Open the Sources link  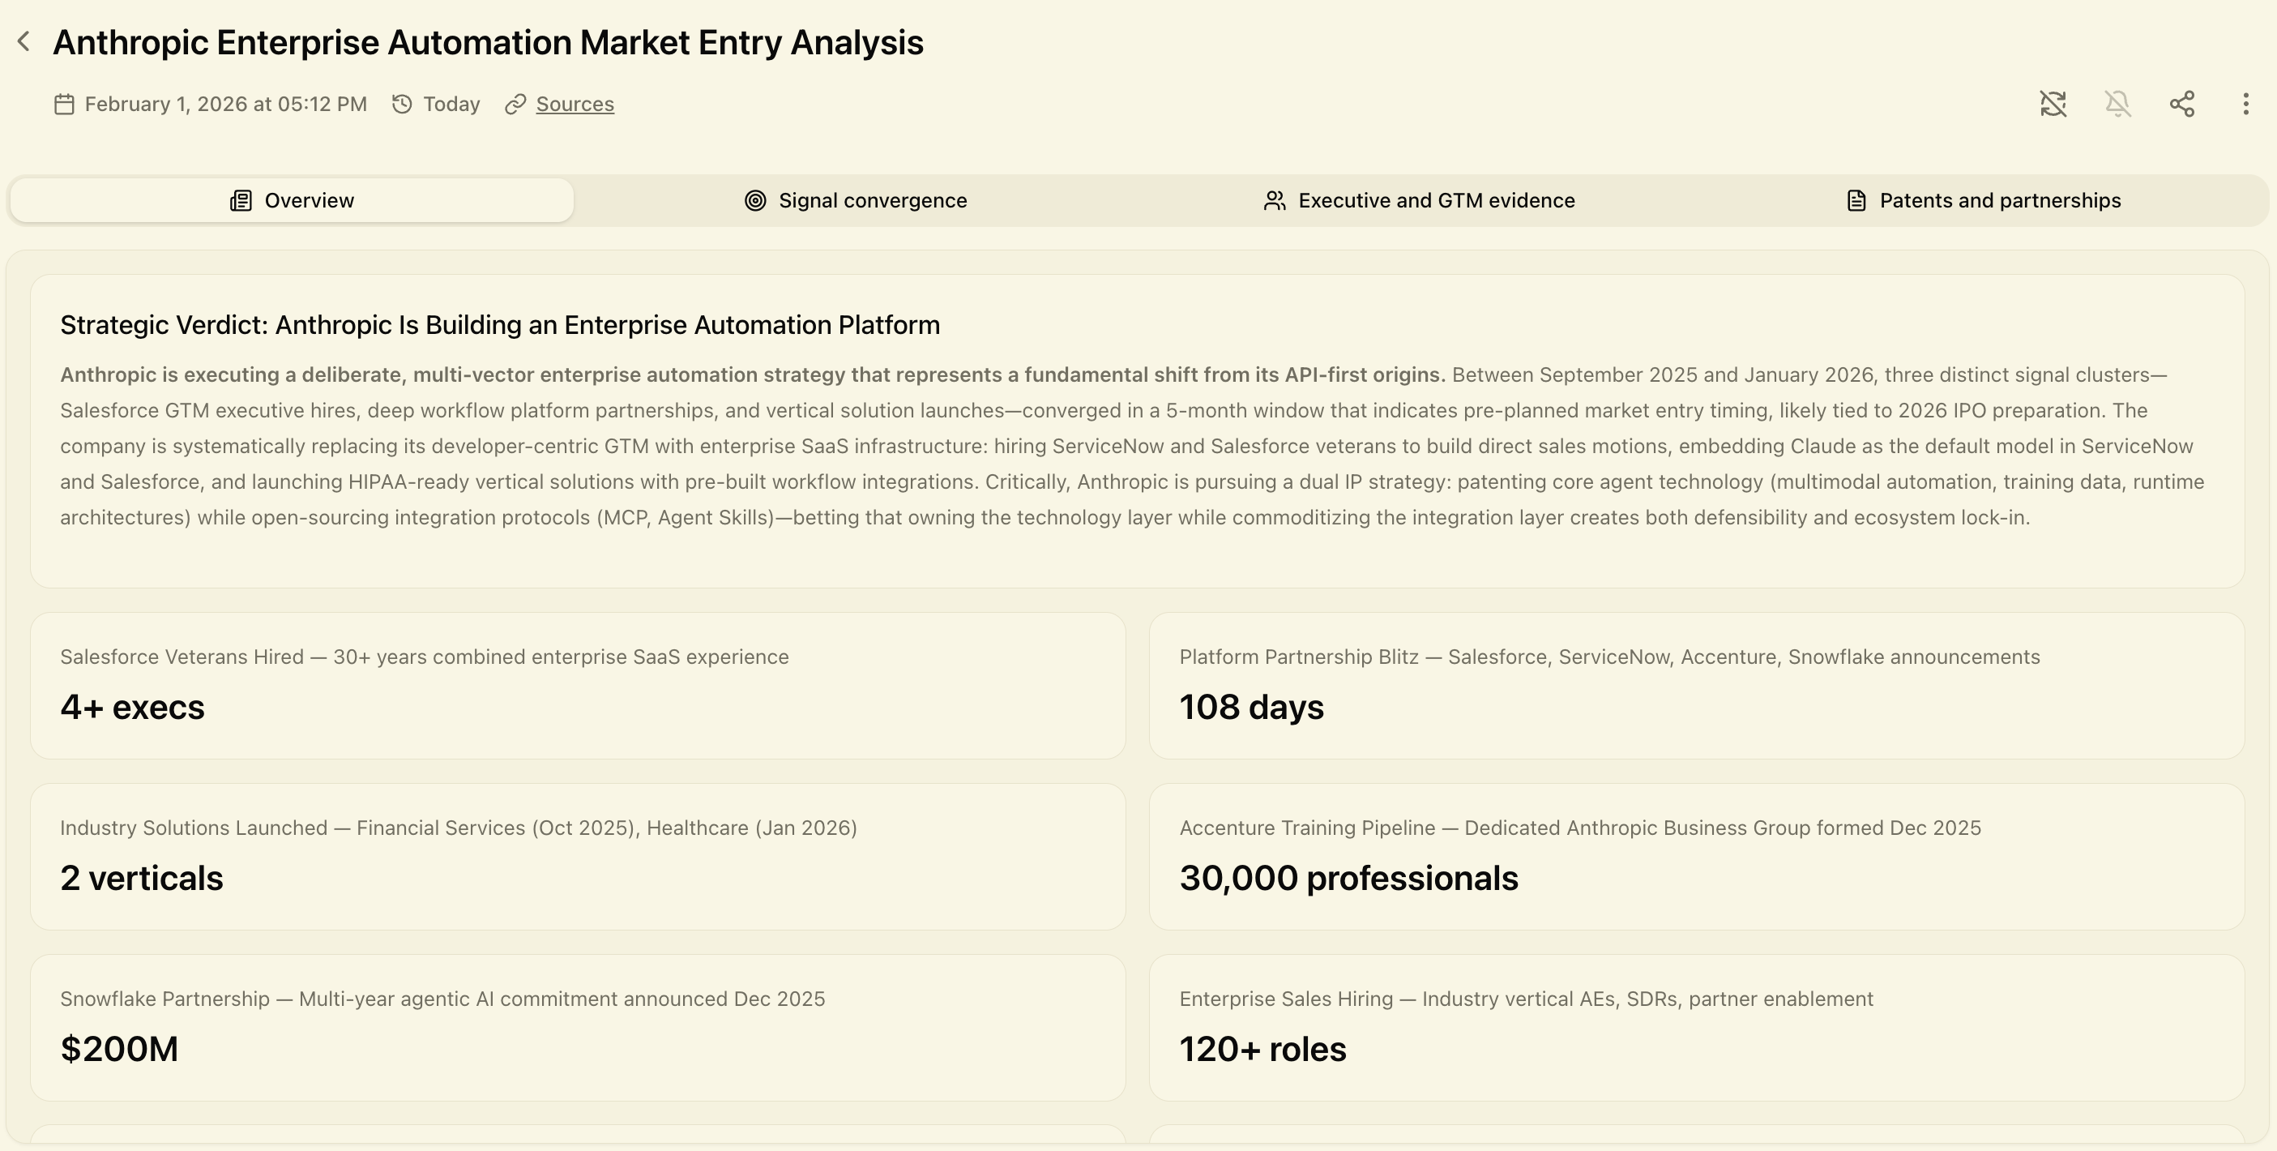(x=575, y=104)
